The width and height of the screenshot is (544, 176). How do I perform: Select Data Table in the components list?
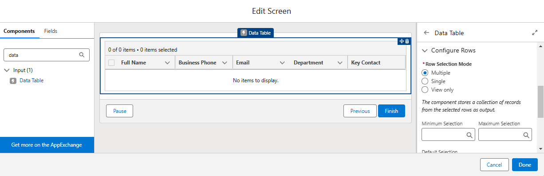32,81
